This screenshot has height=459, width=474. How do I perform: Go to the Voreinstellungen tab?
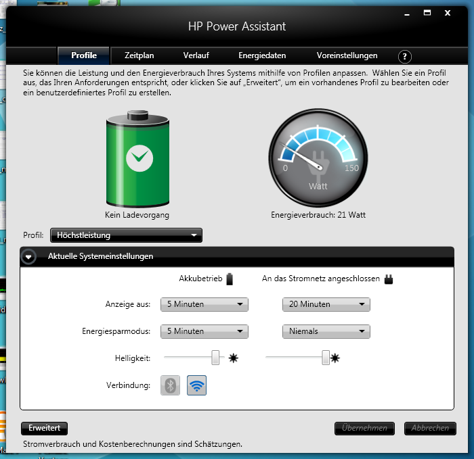click(x=347, y=55)
